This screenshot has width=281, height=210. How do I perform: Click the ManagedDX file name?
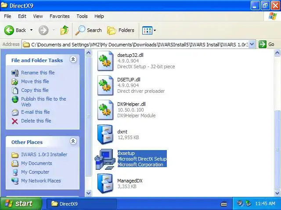130,181
